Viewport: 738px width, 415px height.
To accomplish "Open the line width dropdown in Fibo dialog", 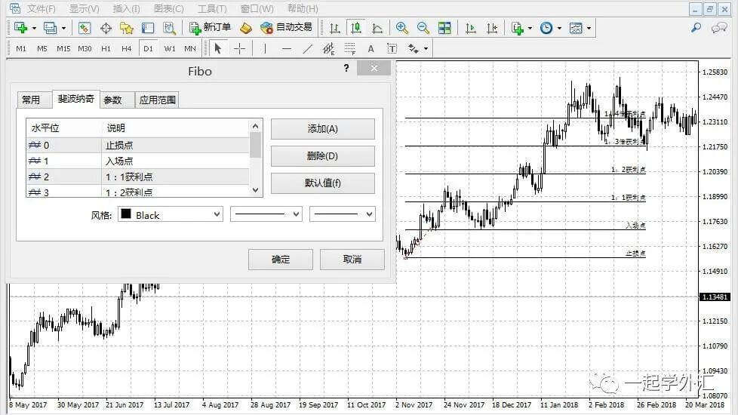I will [342, 214].
